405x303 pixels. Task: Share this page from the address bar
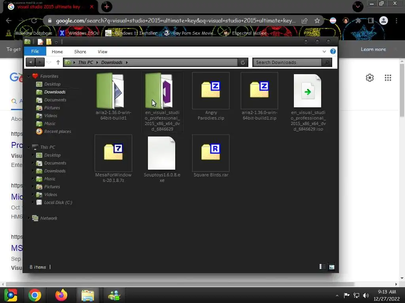(x=305, y=21)
